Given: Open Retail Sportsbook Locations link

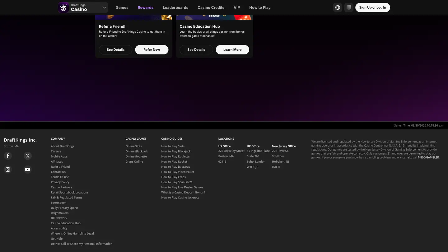Looking at the screenshot, I should [70, 193].
